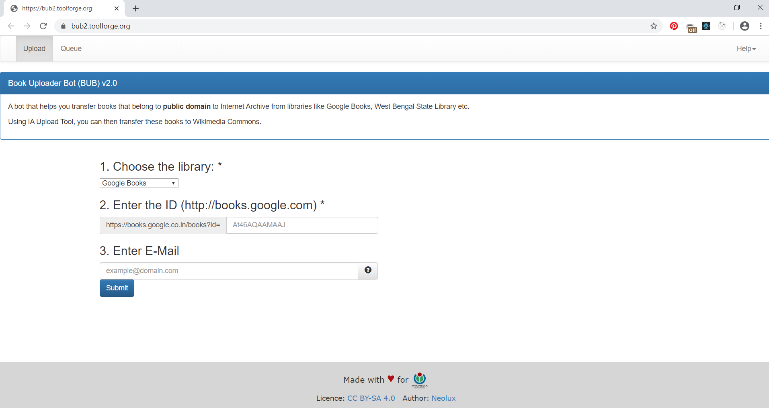This screenshot has width=769, height=408.
Task: Open a new browser tab with plus
Action: point(136,8)
